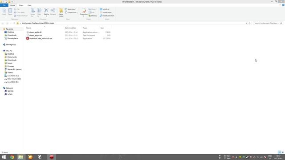
Task: Click the Forward navigation arrow
Action: pos(7,23)
